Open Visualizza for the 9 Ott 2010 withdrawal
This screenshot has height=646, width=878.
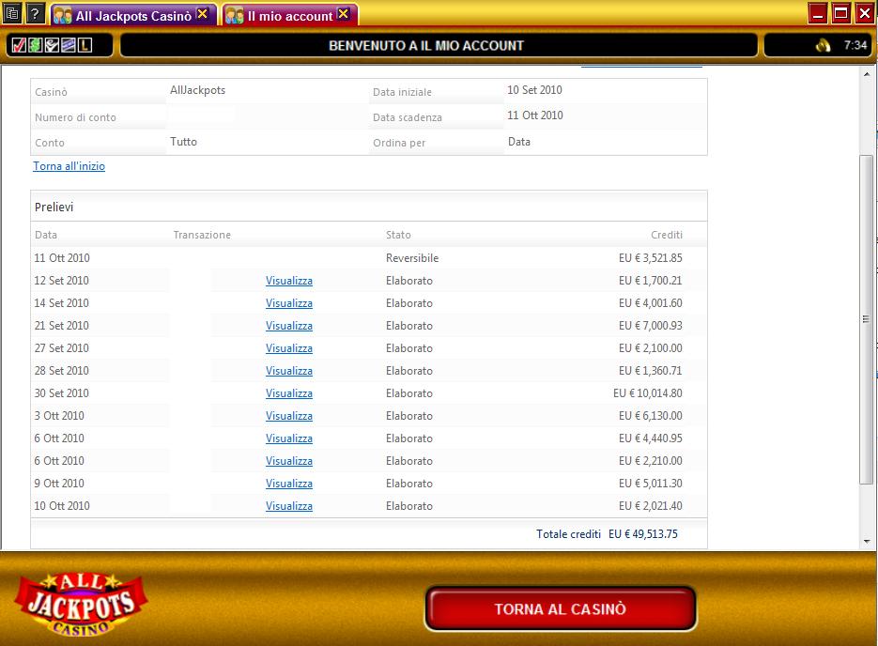tap(289, 484)
